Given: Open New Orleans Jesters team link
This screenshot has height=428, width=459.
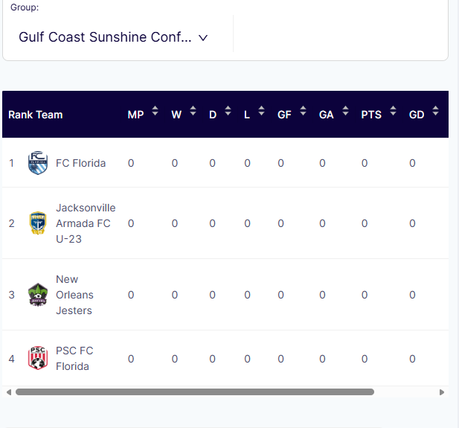Looking at the screenshot, I should 74,295.
